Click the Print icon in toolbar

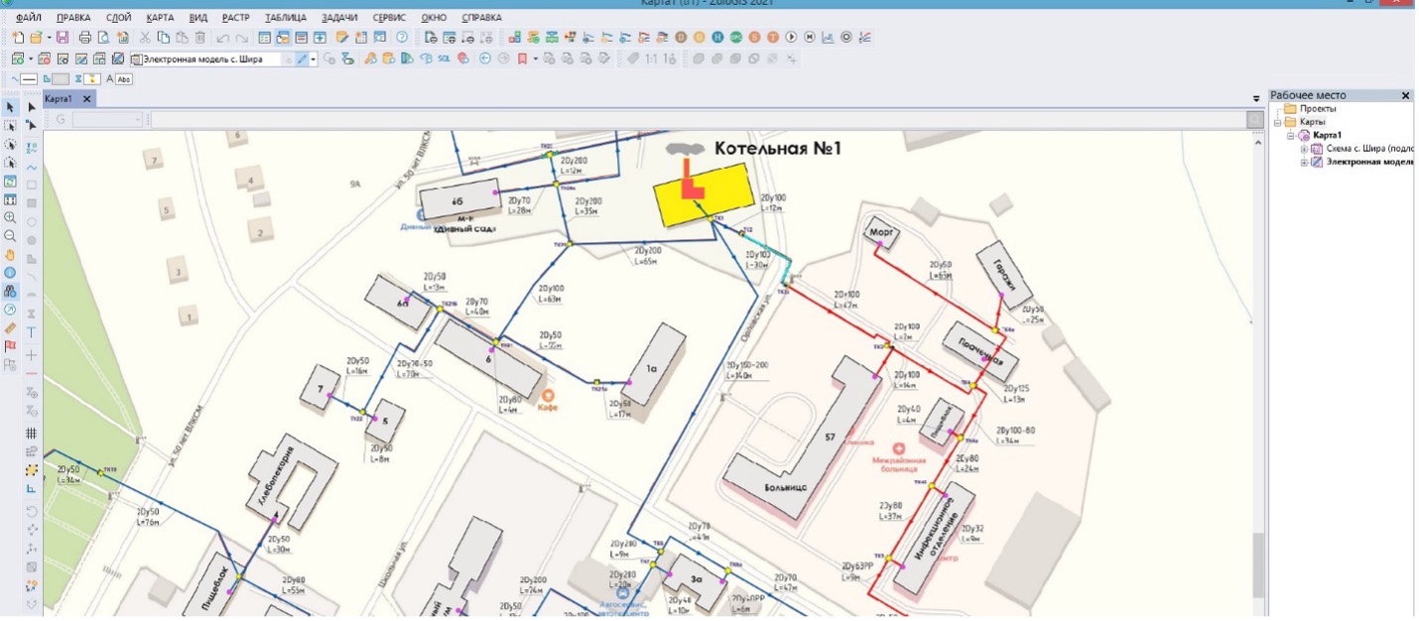point(84,38)
